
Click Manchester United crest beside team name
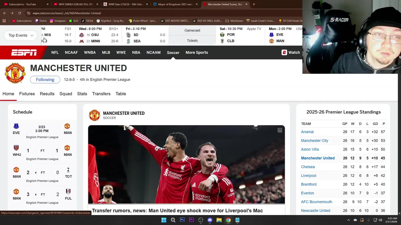tap(15, 73)
